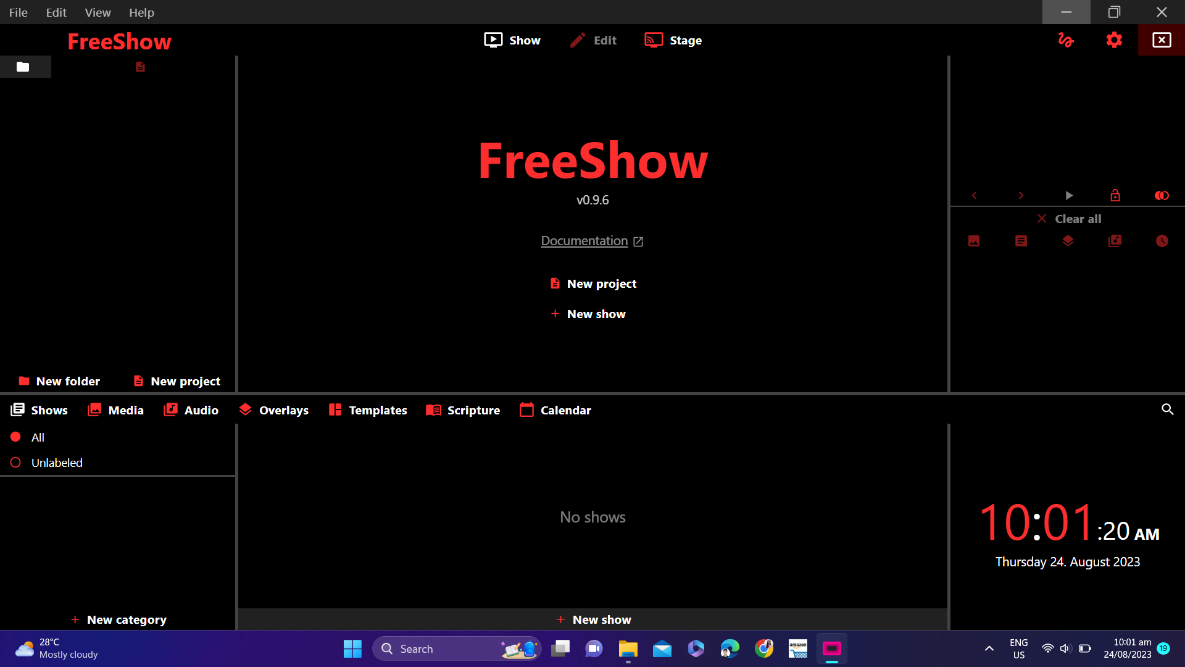Open the Scripture panel

(463, 409)
